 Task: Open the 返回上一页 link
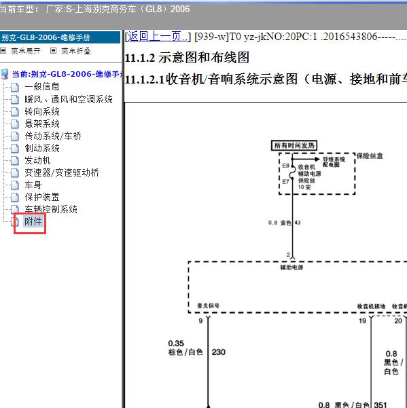point(158,37)
